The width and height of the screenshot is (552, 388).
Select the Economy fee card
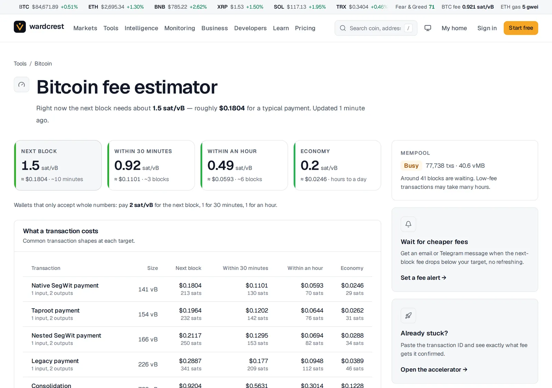coord(337,165)
